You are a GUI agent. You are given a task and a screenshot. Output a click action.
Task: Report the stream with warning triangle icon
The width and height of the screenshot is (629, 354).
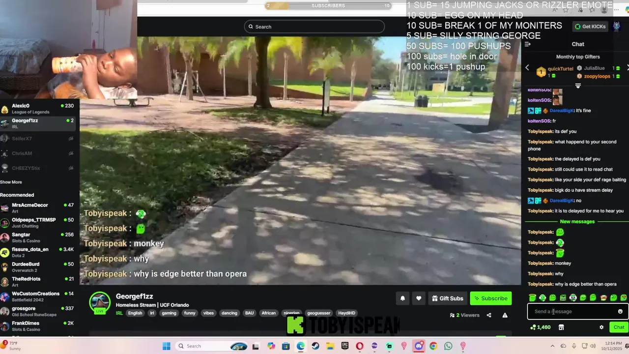[505, 315]
